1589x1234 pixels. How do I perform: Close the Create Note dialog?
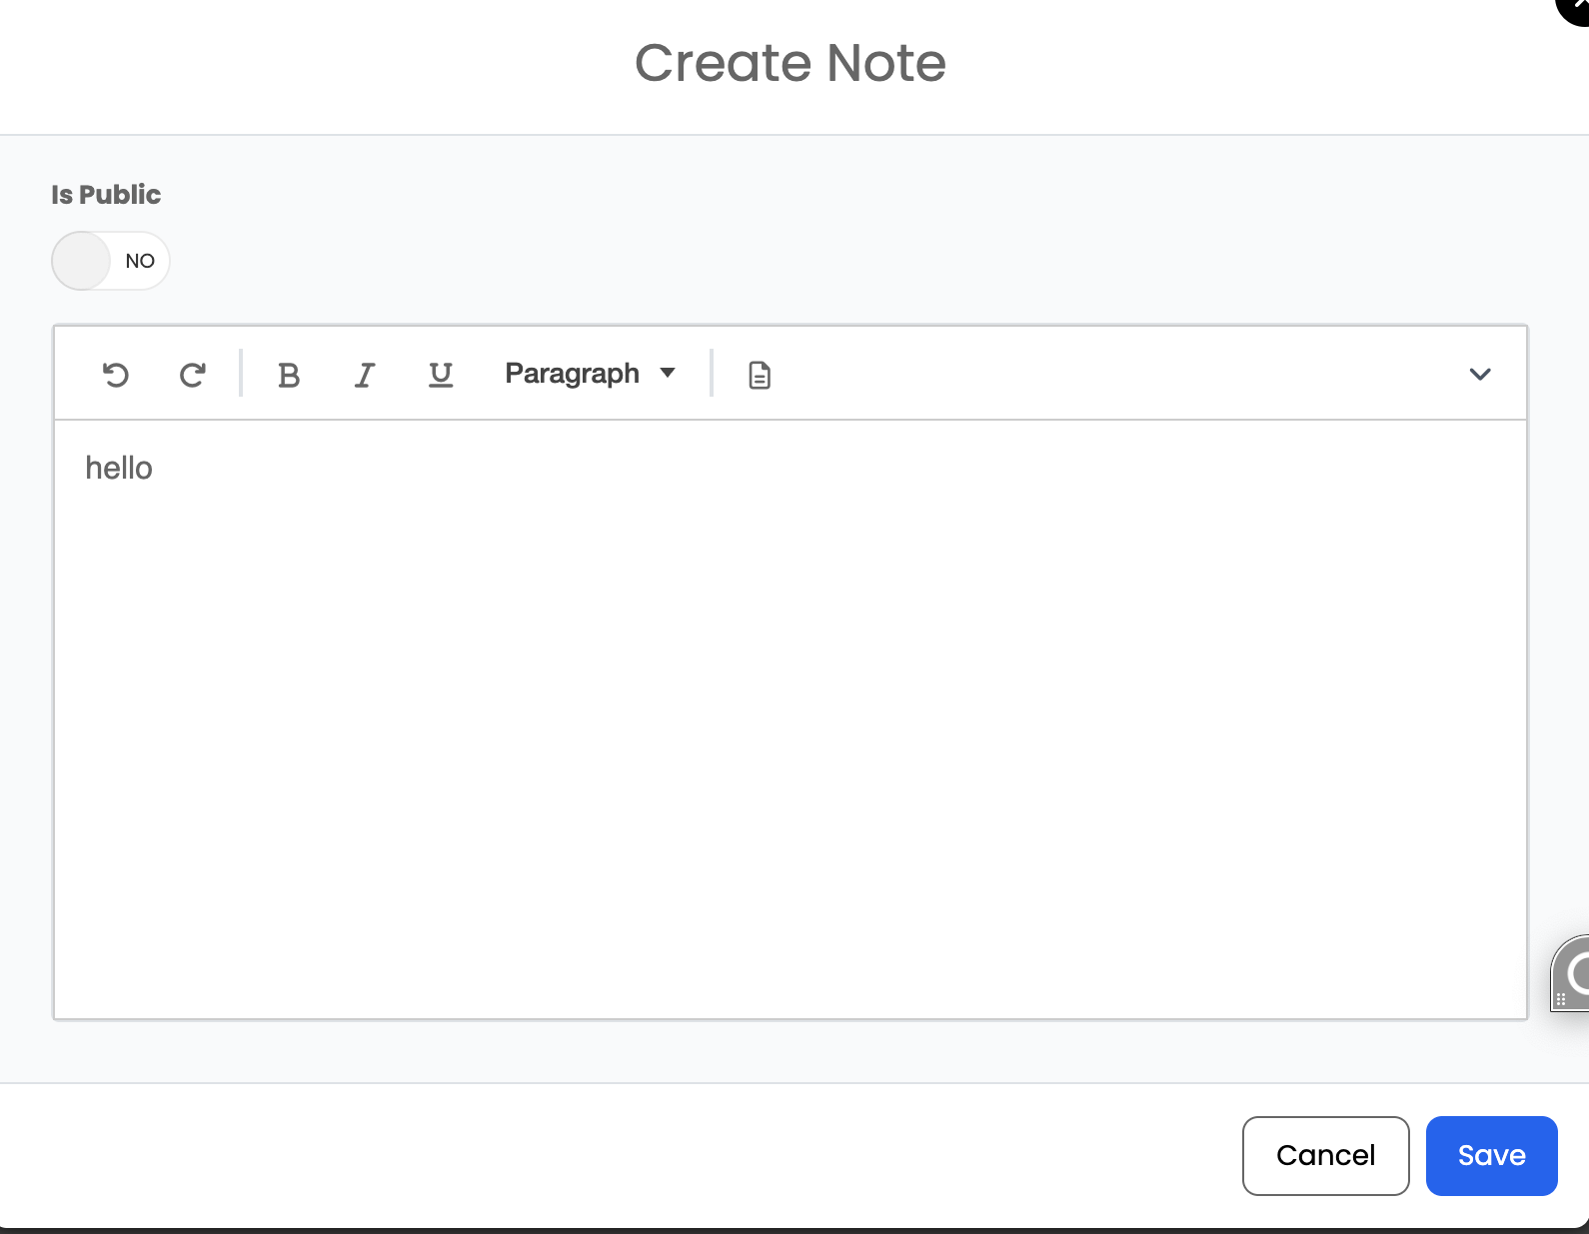1575,8
